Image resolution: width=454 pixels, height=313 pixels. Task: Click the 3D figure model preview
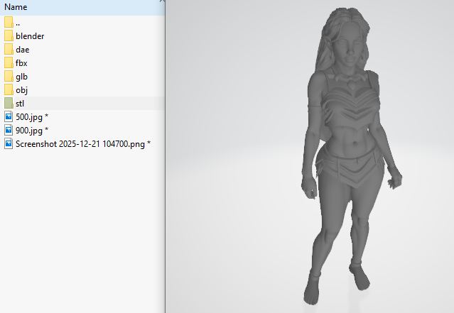click(x=351, y=156)
